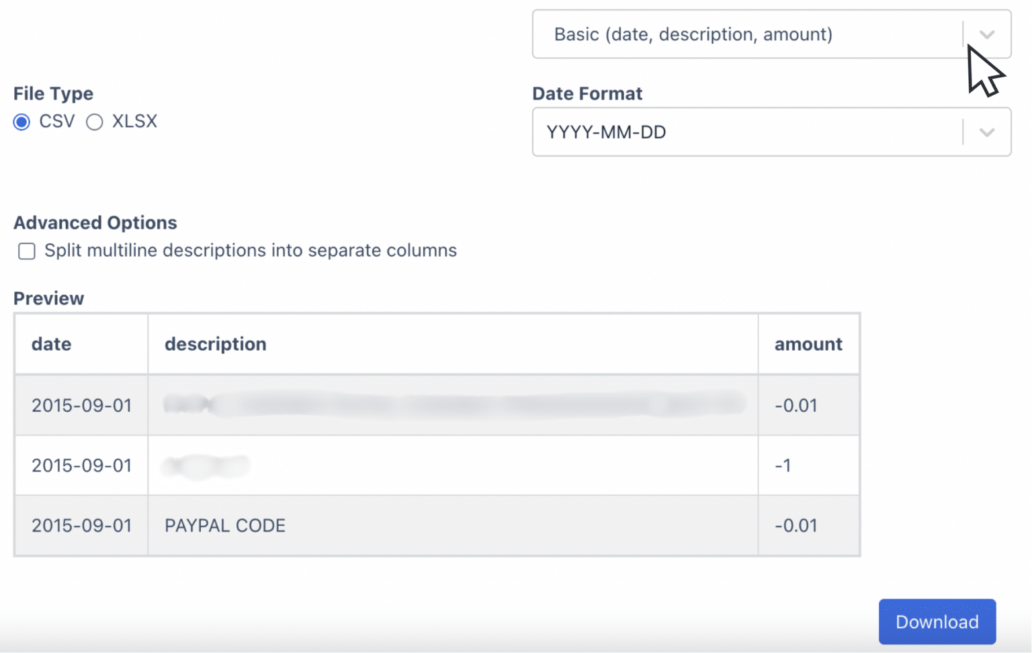Click the description column header
Viewport: 1032px width, 653px height.
click(215, 344)
